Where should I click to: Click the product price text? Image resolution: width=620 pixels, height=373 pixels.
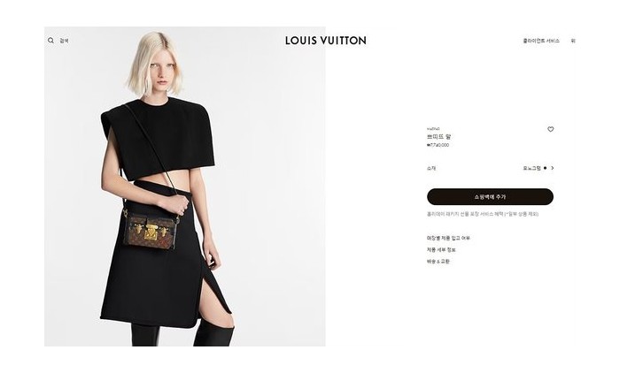[438, 145]
